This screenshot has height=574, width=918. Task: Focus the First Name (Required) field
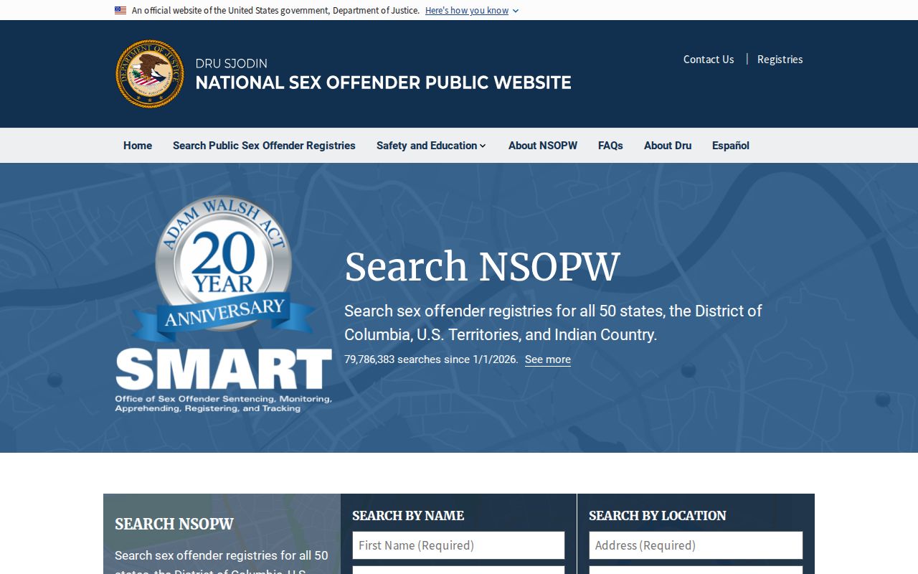[x=458, y=545]
